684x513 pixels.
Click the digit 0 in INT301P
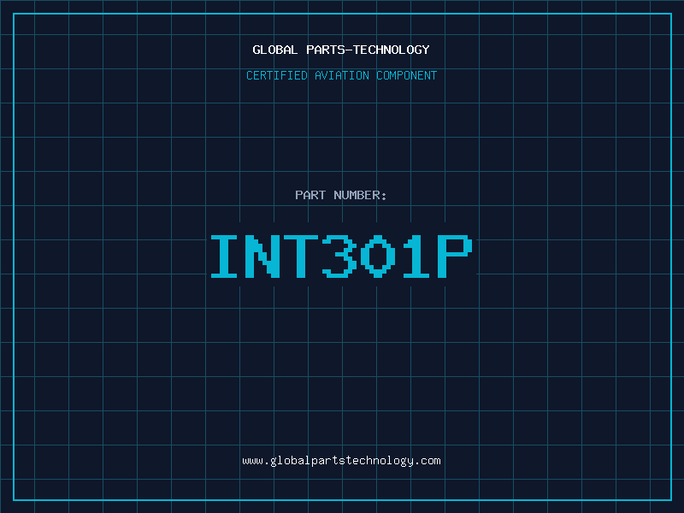point(377,256)
